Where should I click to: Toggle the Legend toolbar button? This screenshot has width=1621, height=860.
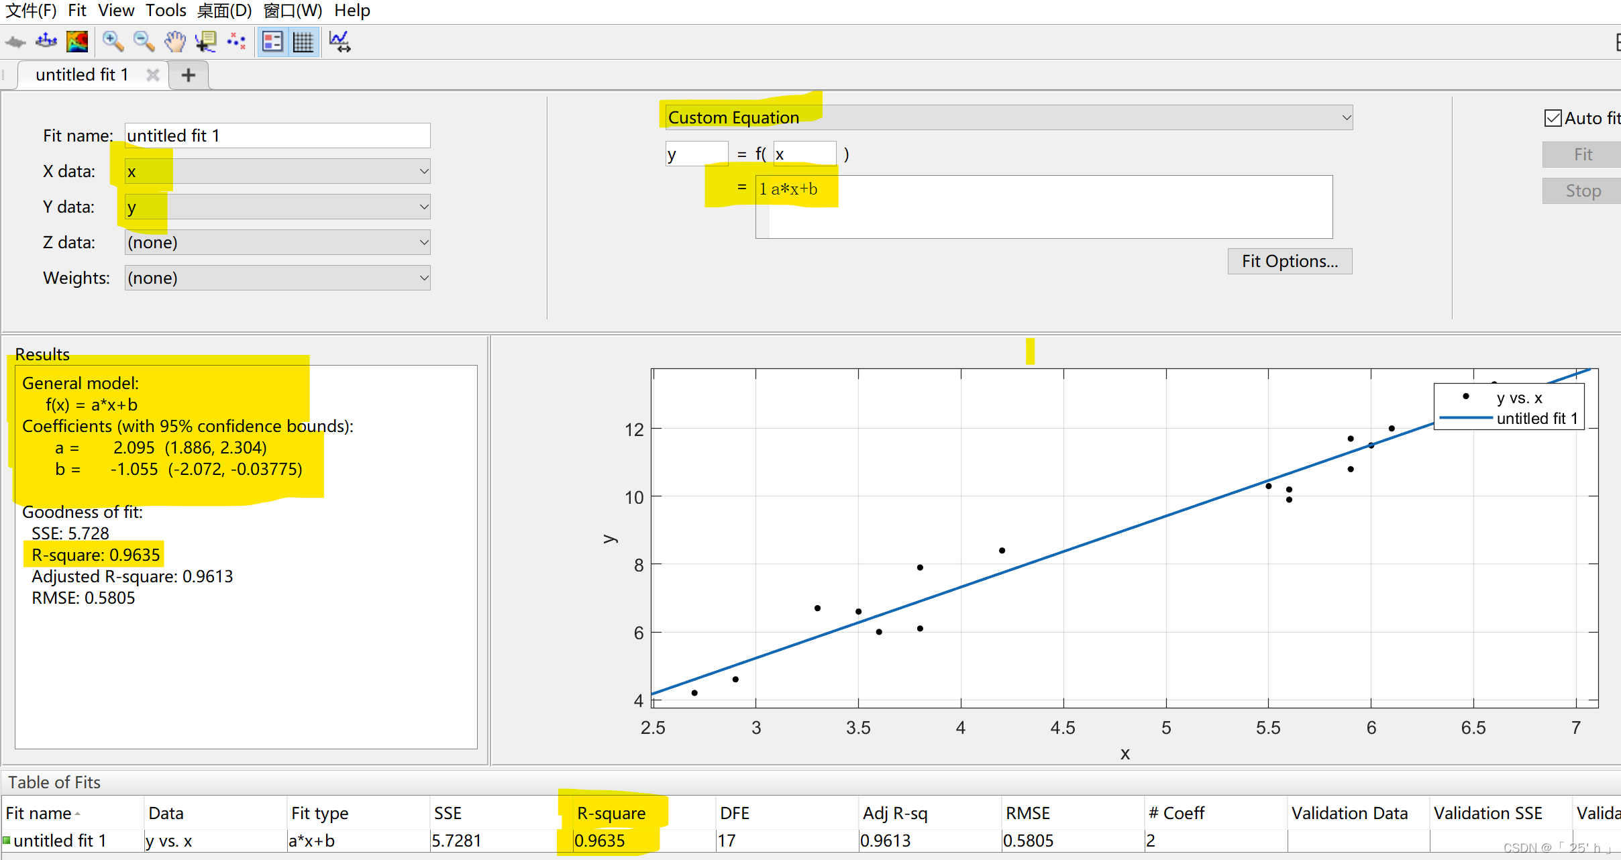pyautogui.click(x=272, y=42)
